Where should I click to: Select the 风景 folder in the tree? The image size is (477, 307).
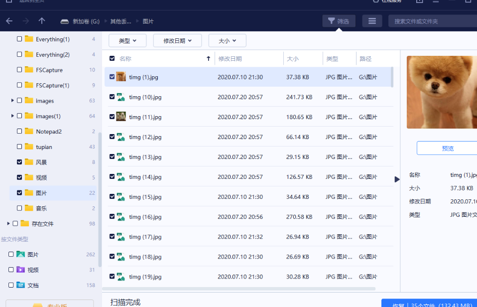tap(41, 162)
